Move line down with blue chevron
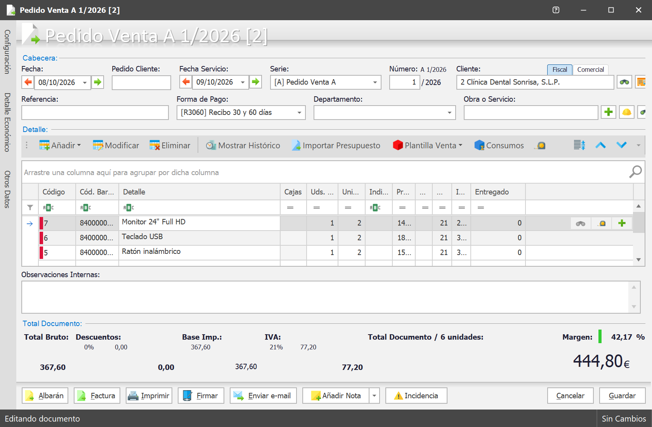The height and width of the screenshot is (427, 652). (x=622, y=145)
